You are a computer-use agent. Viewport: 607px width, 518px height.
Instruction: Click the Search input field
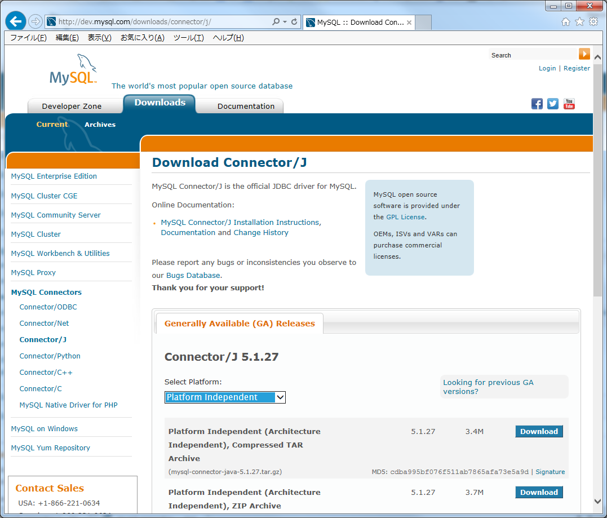[x=533, y=55]
